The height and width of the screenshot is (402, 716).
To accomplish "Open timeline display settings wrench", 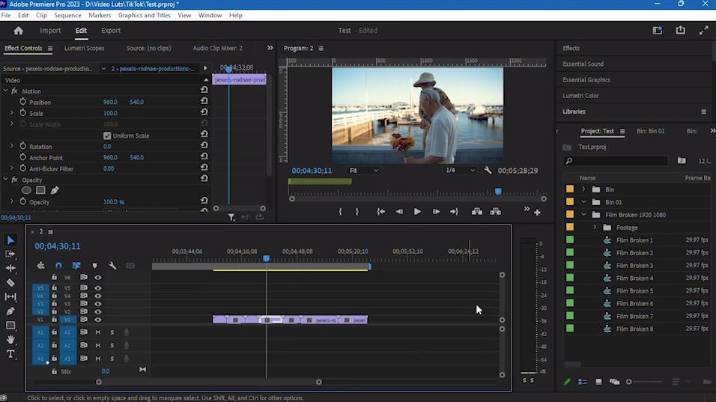I will click(112, 266).
